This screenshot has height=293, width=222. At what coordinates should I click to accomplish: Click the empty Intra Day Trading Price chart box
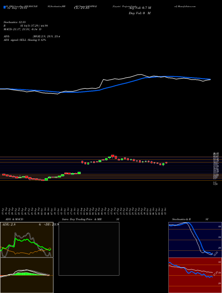click(x=89, y=249)
